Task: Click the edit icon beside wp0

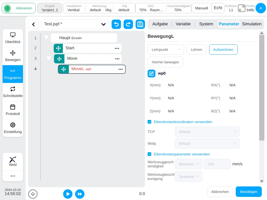Action: point(151,74)
